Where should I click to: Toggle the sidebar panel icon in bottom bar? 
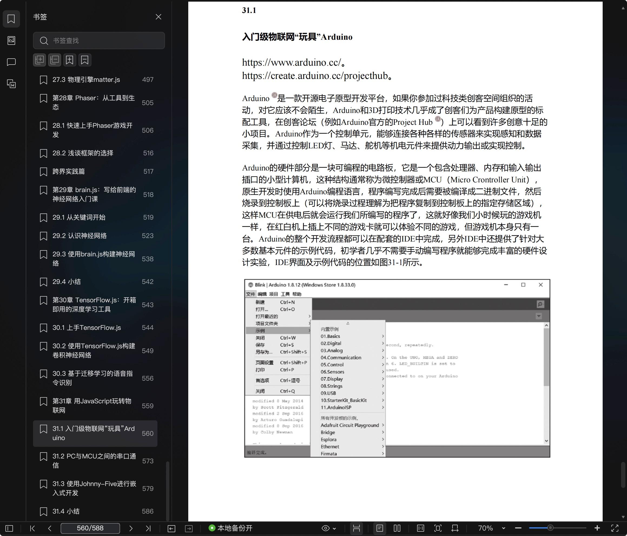point(9,528)
